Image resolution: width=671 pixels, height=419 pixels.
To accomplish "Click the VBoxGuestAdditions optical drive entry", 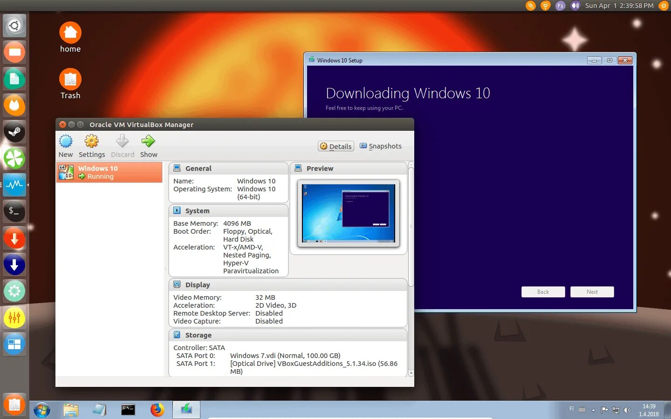I will (314, 367).
